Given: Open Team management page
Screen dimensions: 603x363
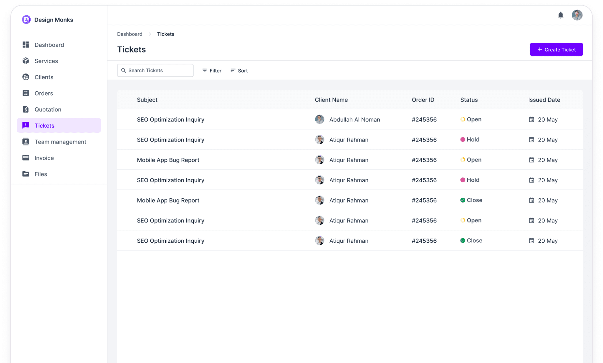Looking at the screenshot, I should click(x=59, y=142).
